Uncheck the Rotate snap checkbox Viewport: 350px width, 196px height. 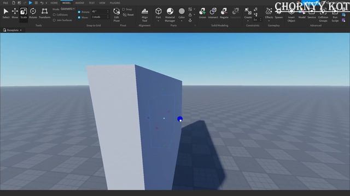(79, 12)
